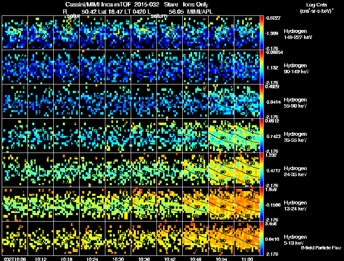This screenshot has width=344, height=261.
Task: Click the Hydrogen 149-227 keV row label
Action: [298, 34]
